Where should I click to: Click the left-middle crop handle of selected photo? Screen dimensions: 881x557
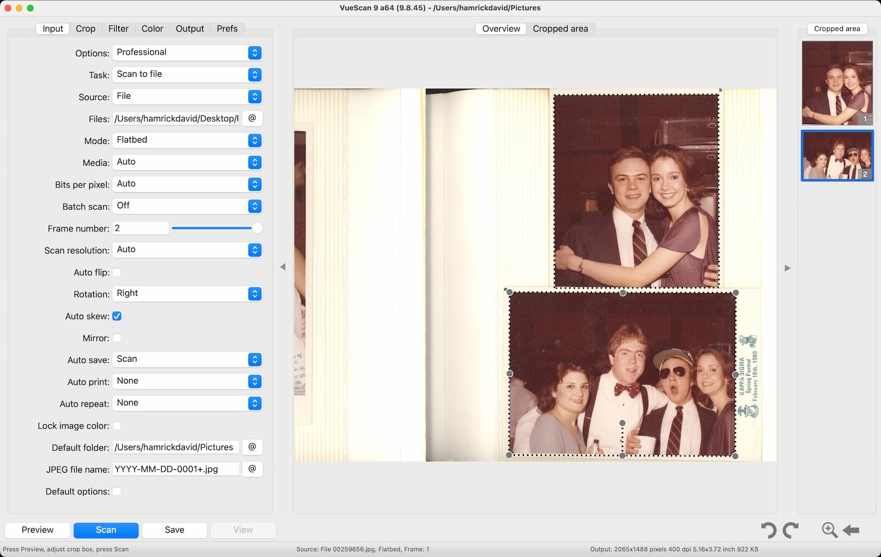click(x=510, y=373)
